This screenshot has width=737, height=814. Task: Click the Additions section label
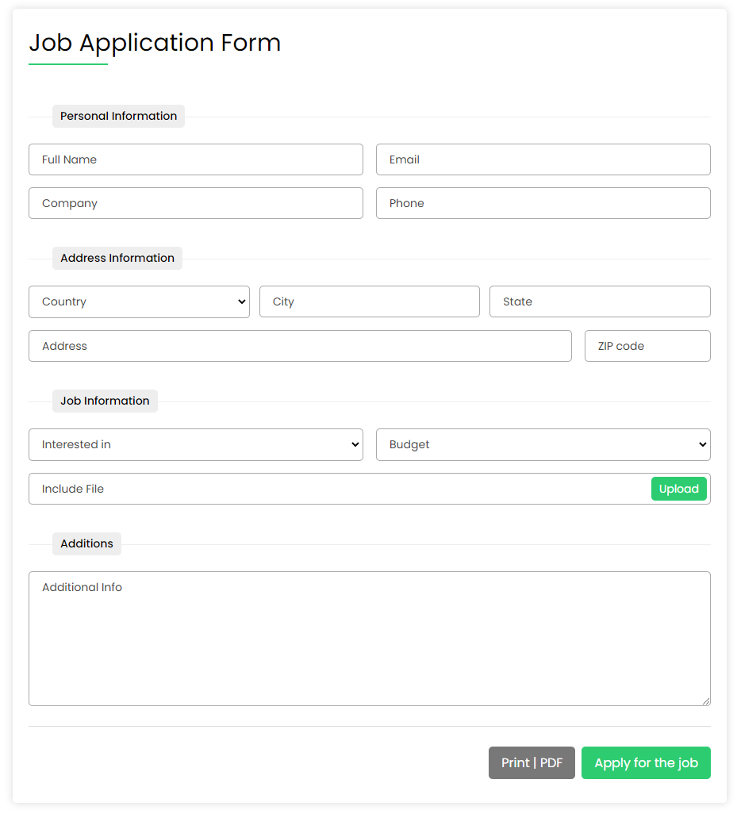pyautogui.click(x=86, y=543)
